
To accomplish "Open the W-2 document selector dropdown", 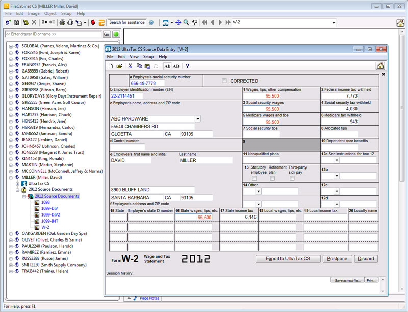I will pyautogui.click(x=334, y=22).
